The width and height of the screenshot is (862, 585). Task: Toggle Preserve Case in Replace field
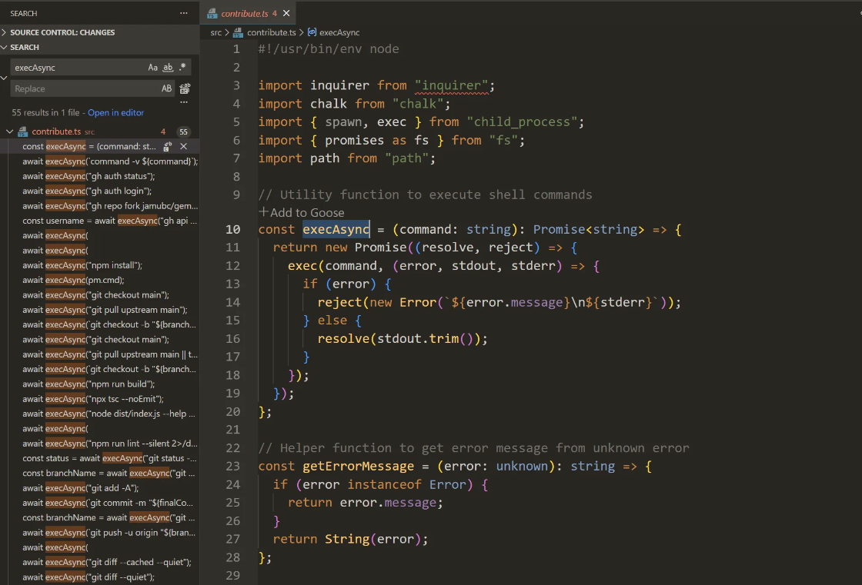pyautogui.click(x=167, y=89)
